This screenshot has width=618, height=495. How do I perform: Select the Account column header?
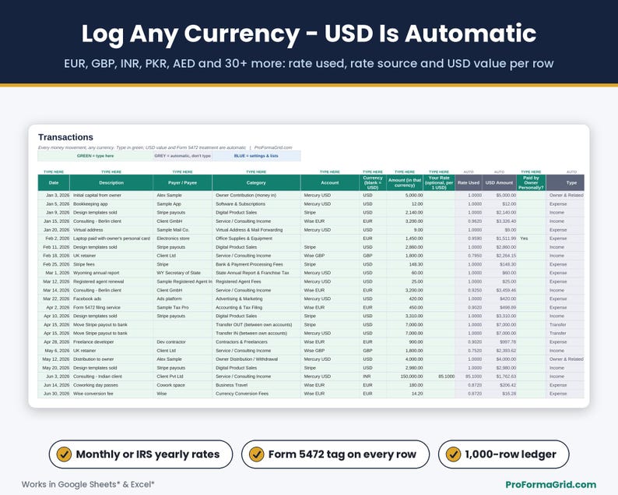(330, 182)
